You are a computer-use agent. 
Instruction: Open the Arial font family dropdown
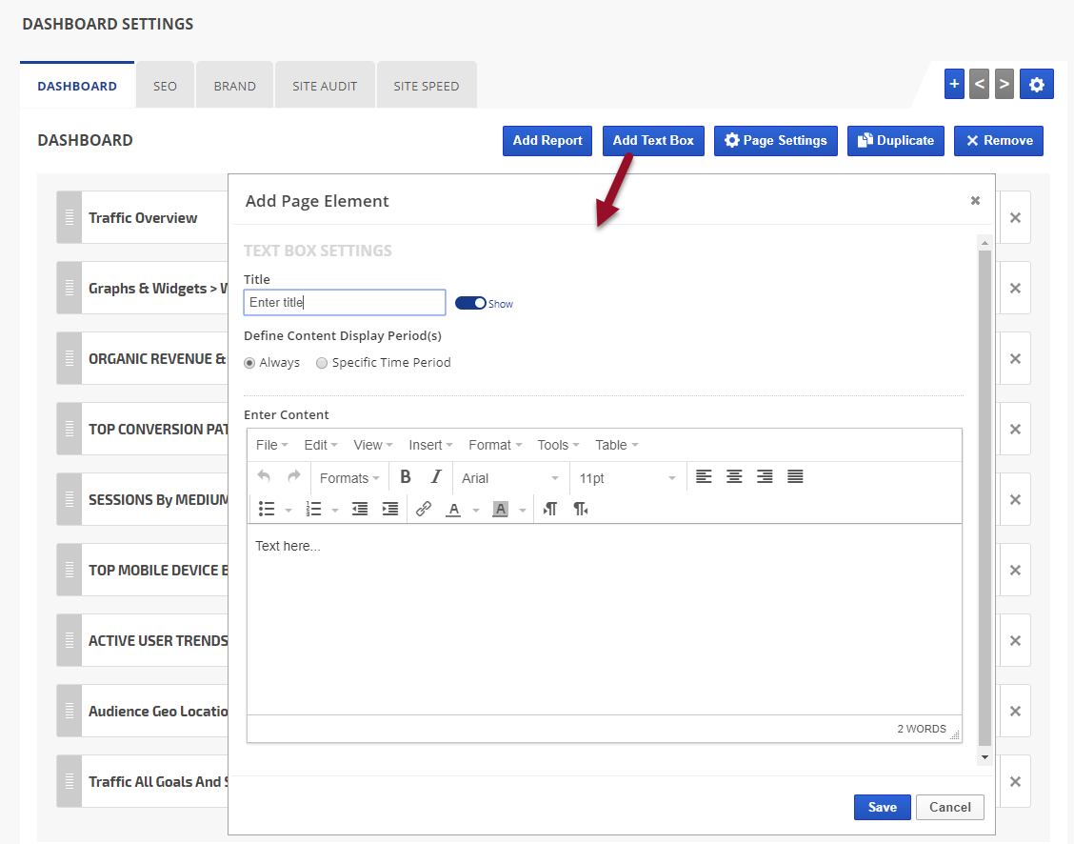(x=510, y=478)
